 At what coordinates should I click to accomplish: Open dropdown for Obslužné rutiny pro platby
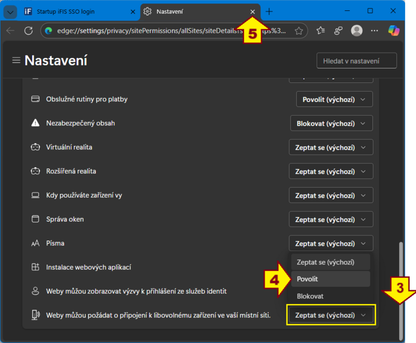pos(334,100)
